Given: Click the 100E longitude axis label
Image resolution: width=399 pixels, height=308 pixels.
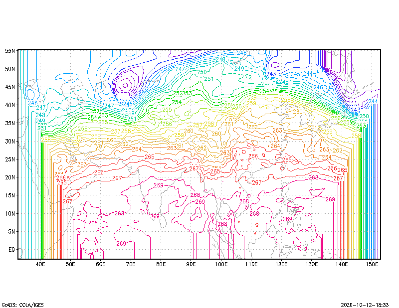Looking at the screenshot, I should [221, 264].
